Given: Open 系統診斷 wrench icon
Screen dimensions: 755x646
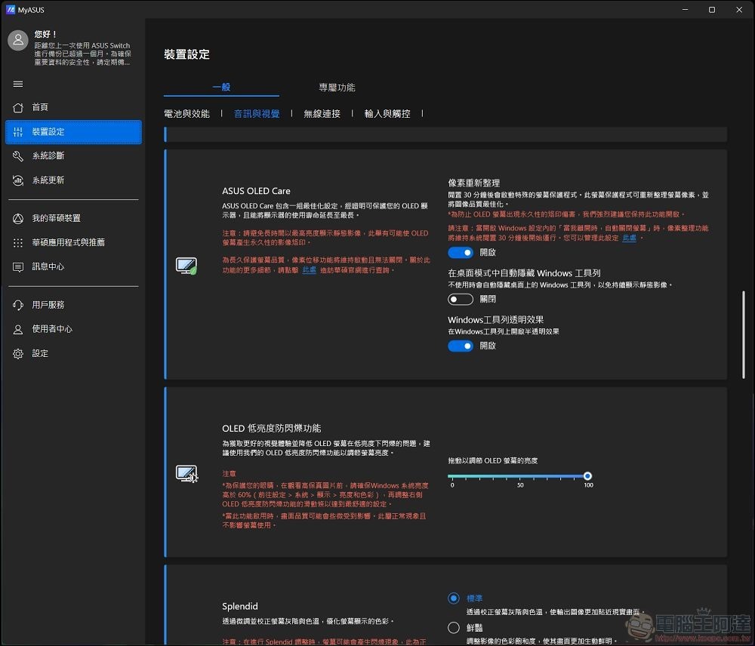Looking at the screenshot, I should click(18, 155).
